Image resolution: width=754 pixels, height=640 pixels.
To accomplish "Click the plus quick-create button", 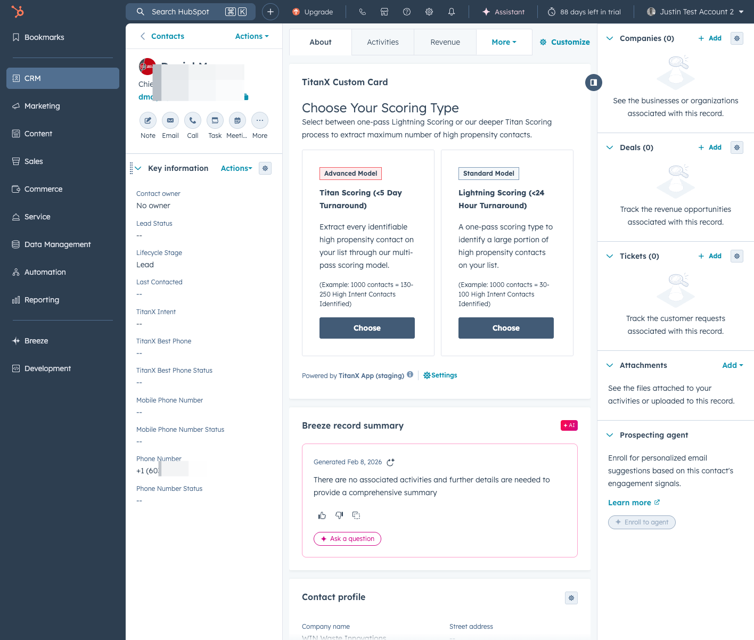I will coord(271,12).
